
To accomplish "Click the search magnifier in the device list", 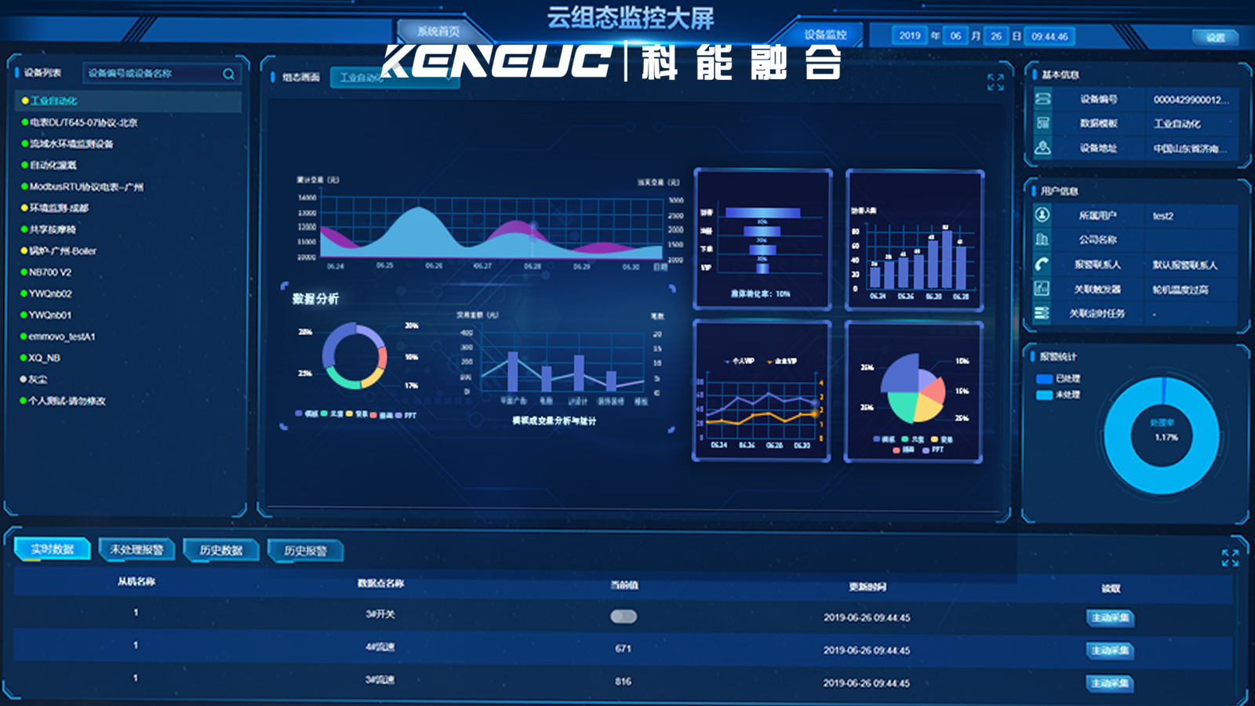I will pos(228,74).
